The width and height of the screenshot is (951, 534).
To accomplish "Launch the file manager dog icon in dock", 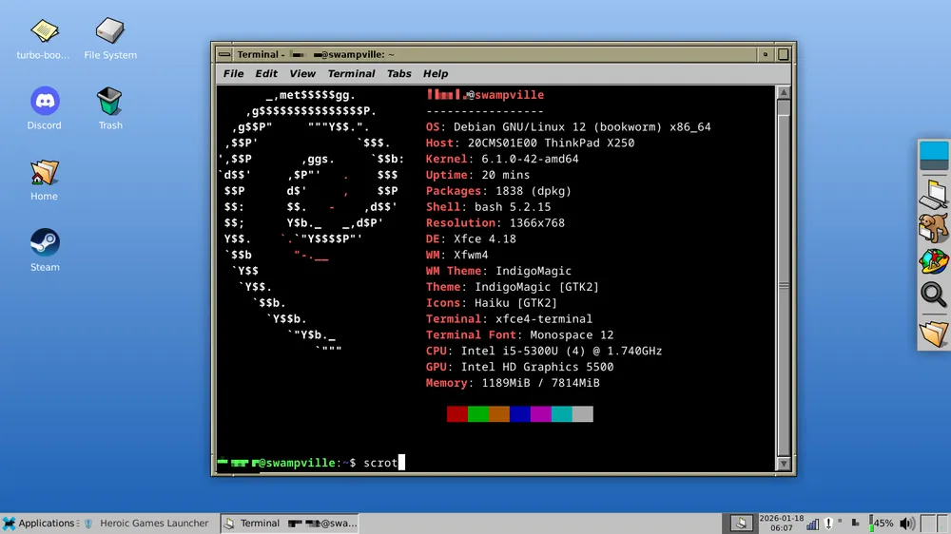I will [934, 227].
